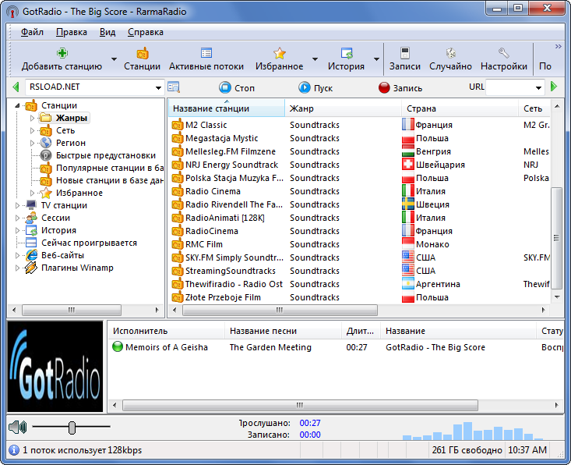This screenshot has height=465, width=571.
Task: Select RMC Film station row
Action: [x=359, y=244]
